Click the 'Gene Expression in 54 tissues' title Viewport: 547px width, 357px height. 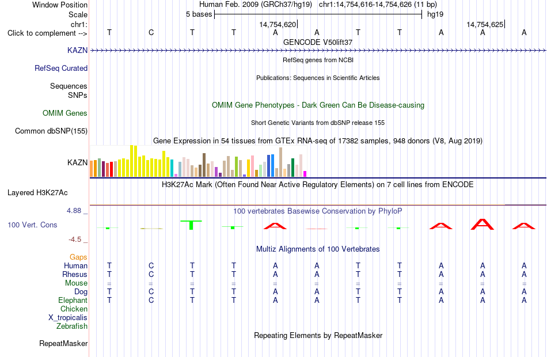[x=318, y=140]
